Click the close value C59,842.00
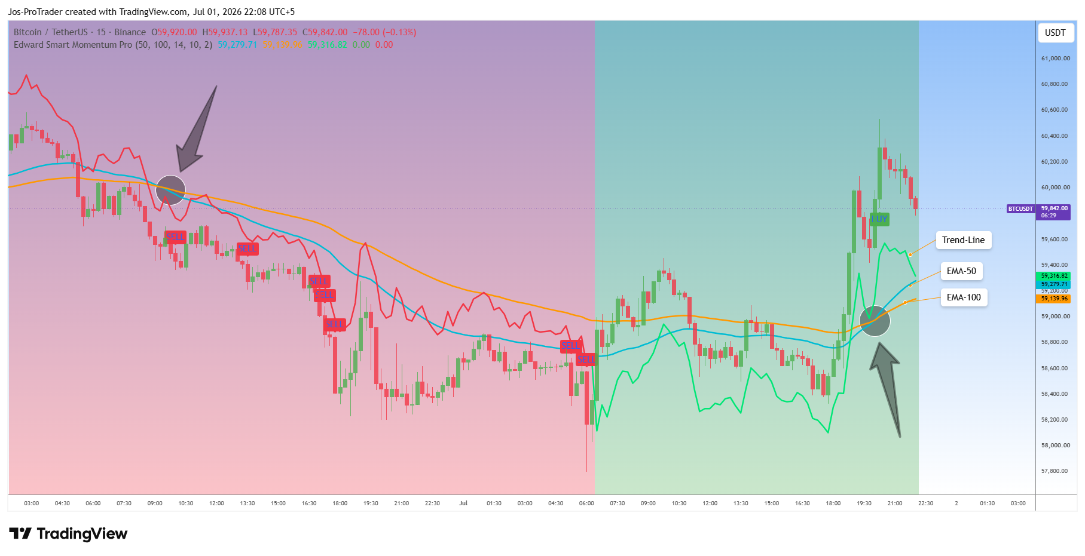1085x556 pixels. [x=325, y=32]
